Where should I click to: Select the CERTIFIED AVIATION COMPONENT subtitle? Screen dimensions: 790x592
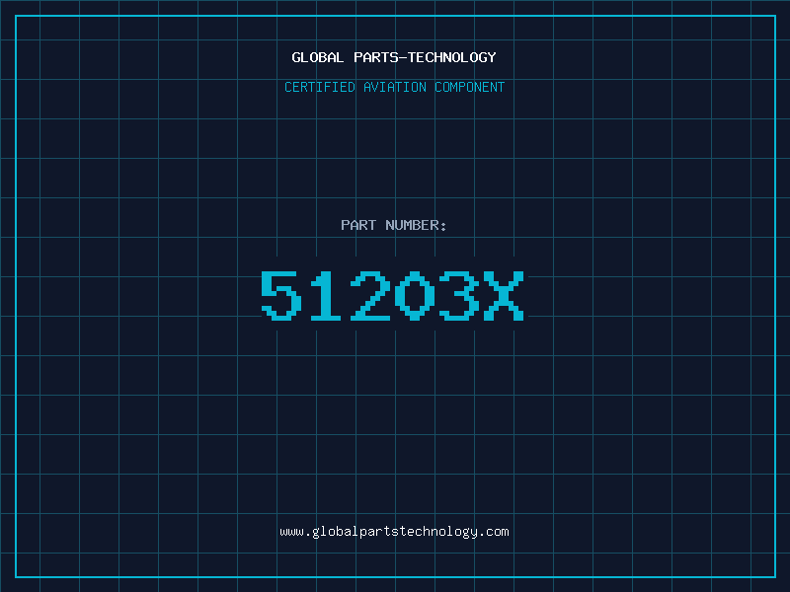click(394, 87)
